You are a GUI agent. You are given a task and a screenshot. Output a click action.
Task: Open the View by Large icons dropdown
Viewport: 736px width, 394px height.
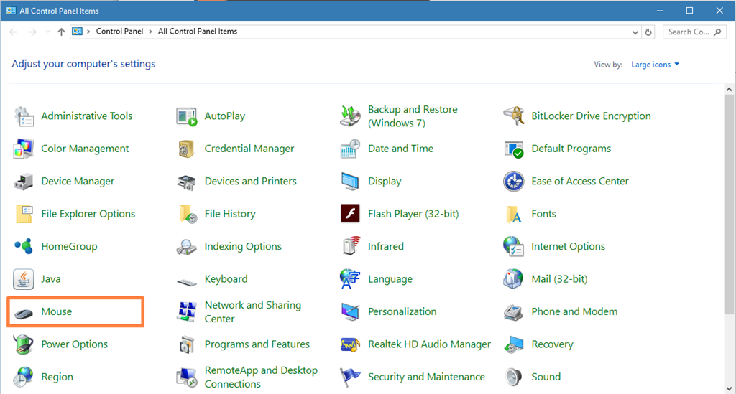[655, 65]
